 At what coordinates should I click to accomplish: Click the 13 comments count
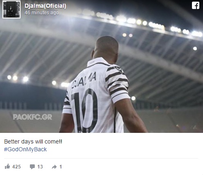40,167
